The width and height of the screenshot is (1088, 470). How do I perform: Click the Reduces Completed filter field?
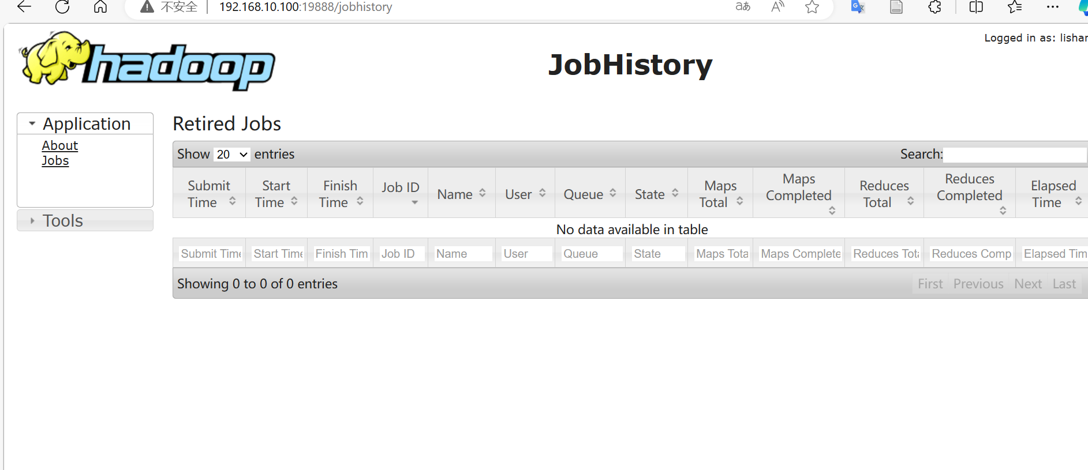point(971,254)
